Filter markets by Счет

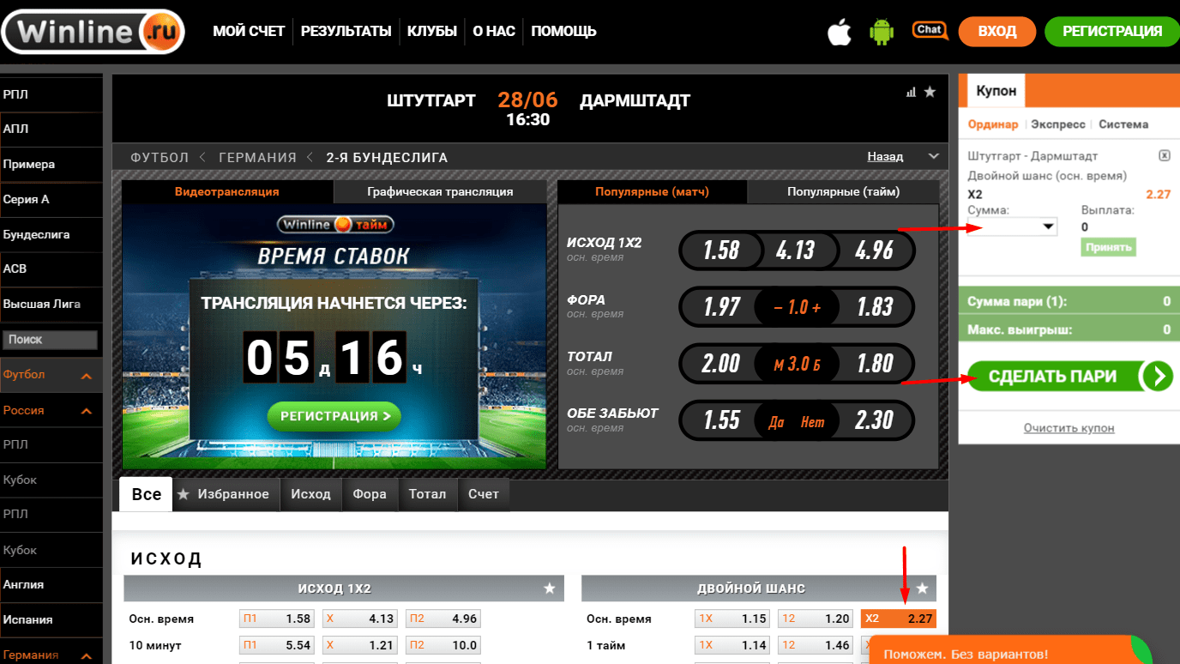pyautogui.click(x=484, y=494)
